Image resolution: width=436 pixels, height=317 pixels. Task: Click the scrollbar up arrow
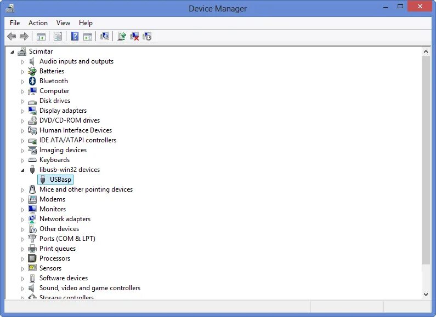tap(426, 51)
